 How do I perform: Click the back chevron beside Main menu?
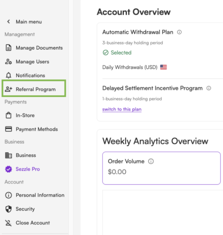point(9,22)
